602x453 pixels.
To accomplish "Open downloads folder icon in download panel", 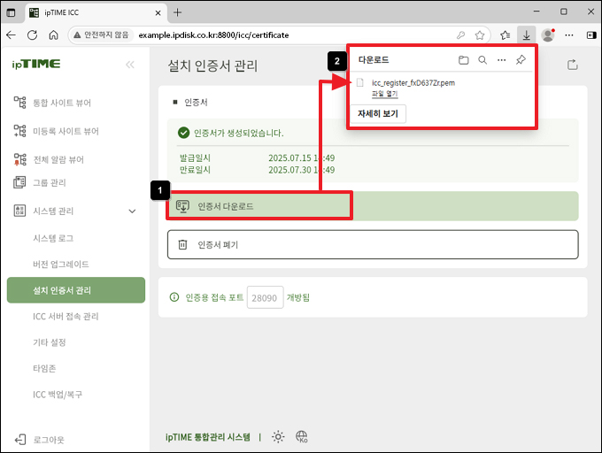I will tap(463, 60).
